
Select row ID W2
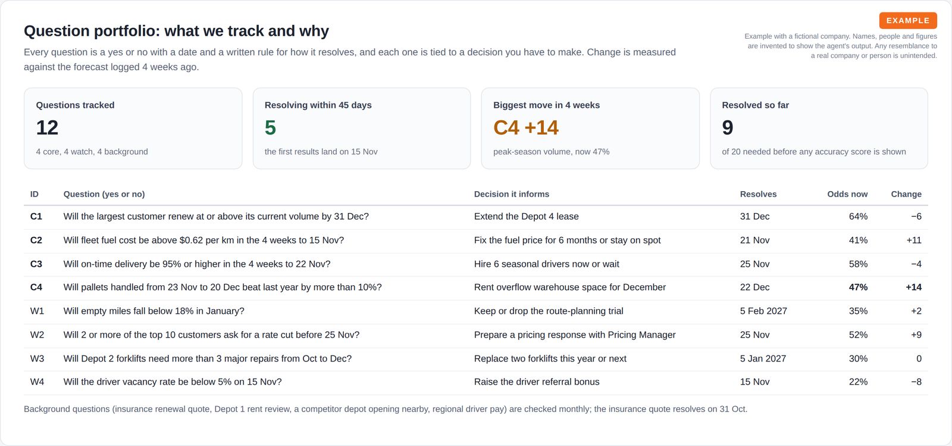[37, 335]
